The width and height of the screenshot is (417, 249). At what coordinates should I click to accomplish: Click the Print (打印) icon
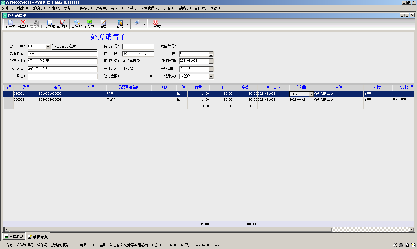click(x=137, y=23)
